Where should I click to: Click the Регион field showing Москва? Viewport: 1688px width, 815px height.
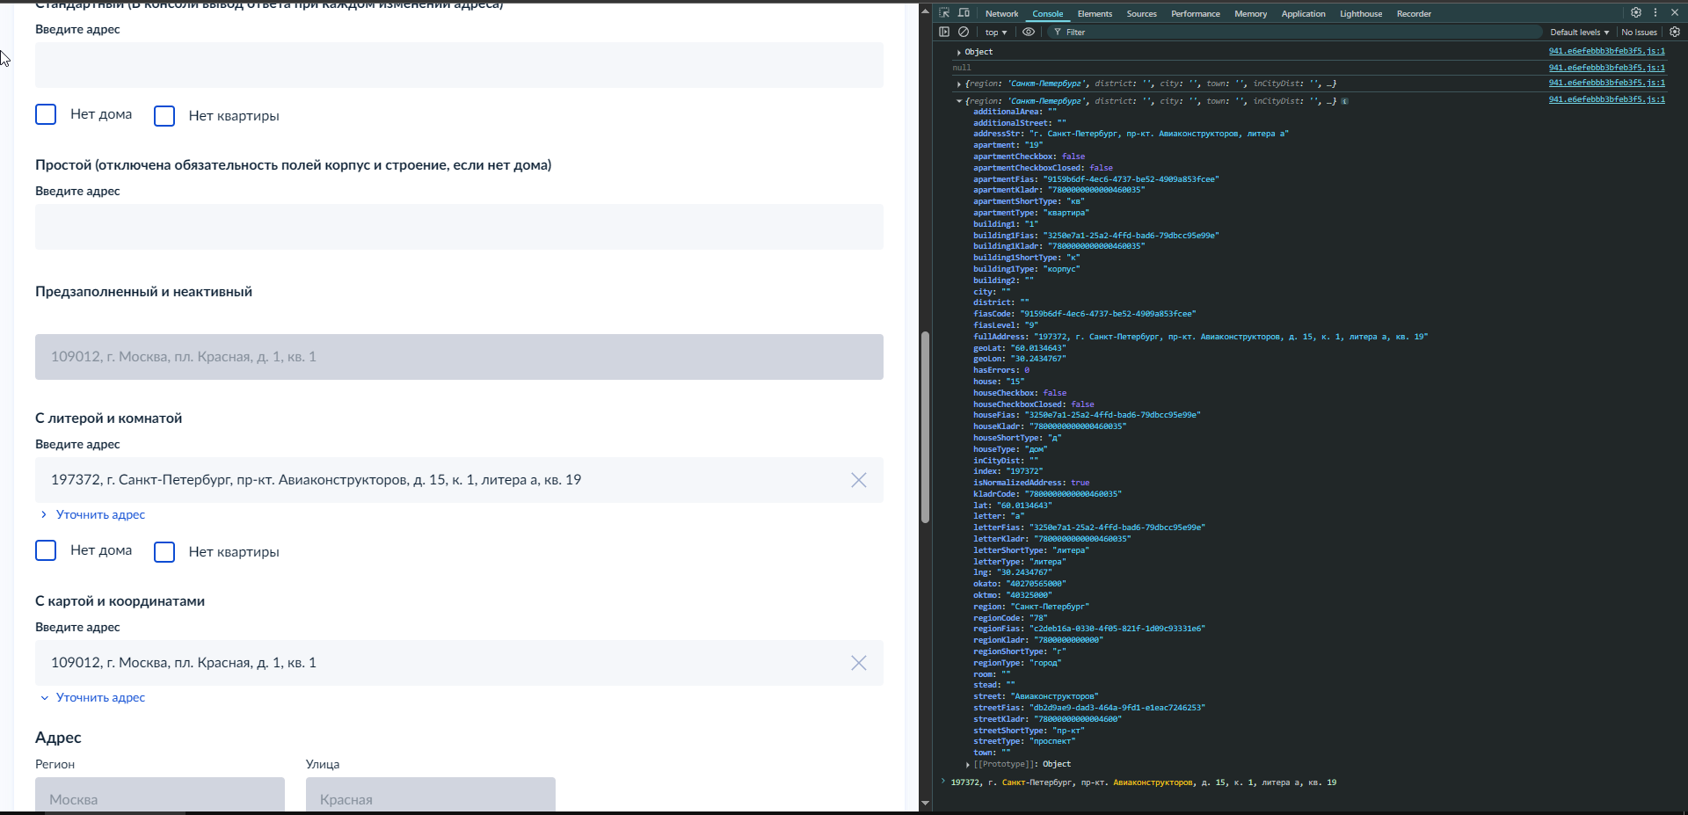pyautogui.click(x=160, y=796)
